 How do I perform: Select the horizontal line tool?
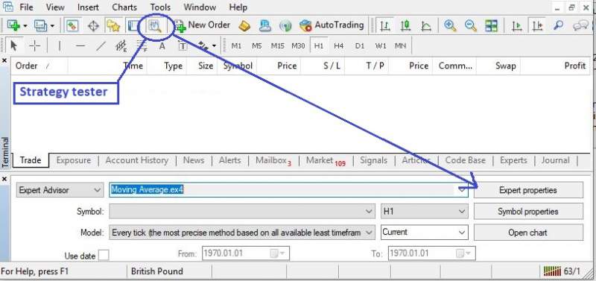(80, 45)
